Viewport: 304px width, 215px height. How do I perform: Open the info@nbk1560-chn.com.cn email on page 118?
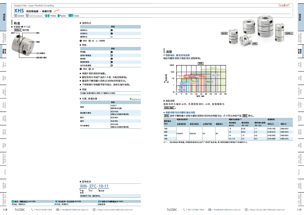(75, 210)
